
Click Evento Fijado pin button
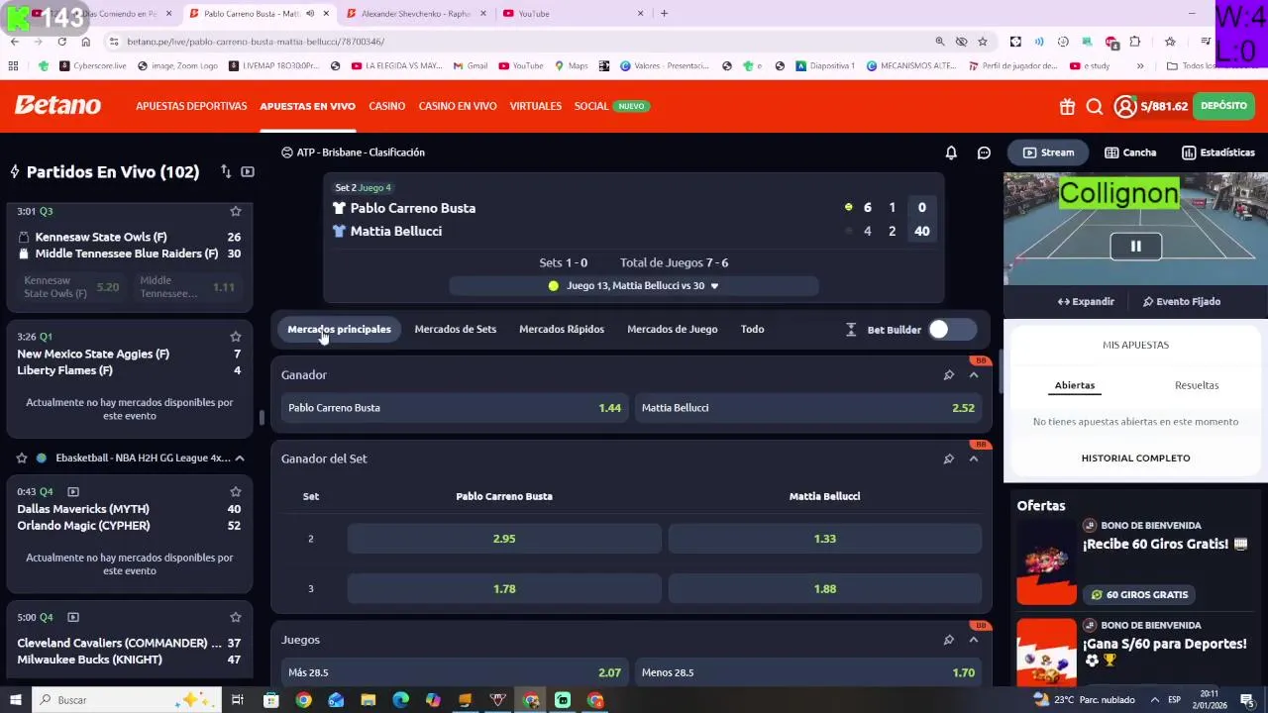pyautogui.click(x=1182, y=302)
